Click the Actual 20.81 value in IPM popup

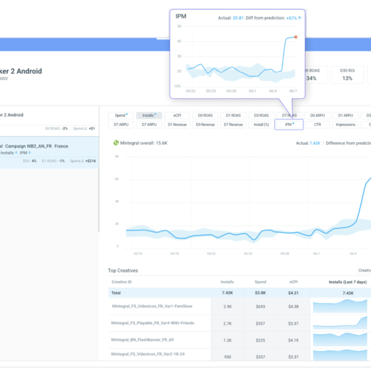coord(238,18)
